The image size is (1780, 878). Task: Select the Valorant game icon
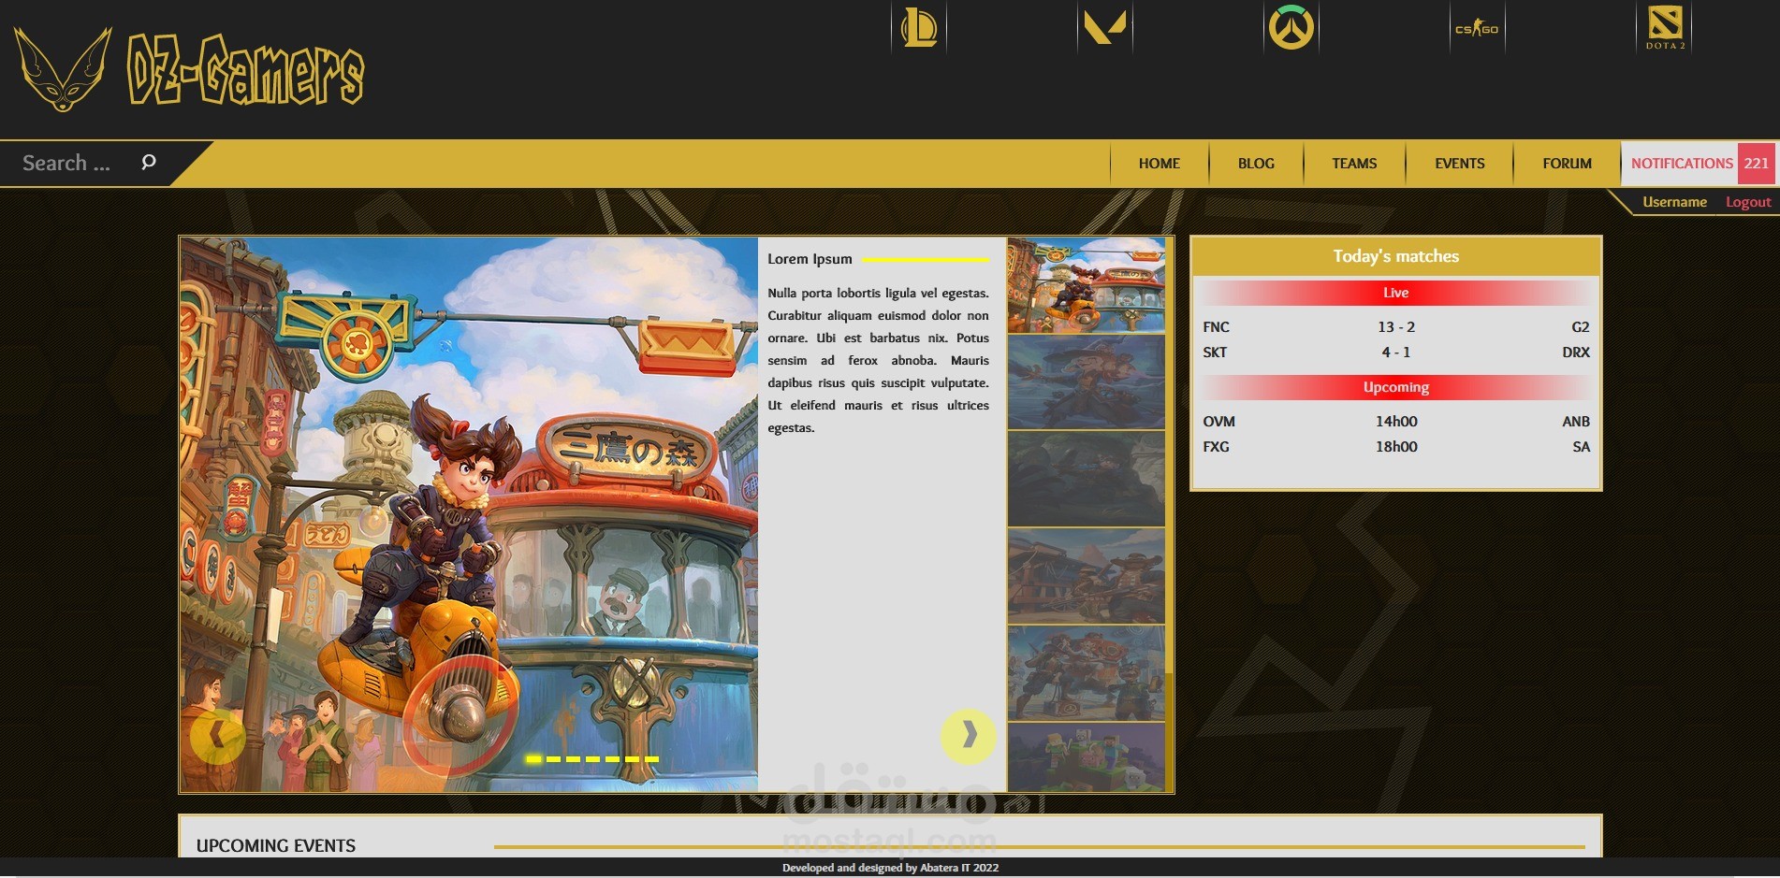(1104, 27)
